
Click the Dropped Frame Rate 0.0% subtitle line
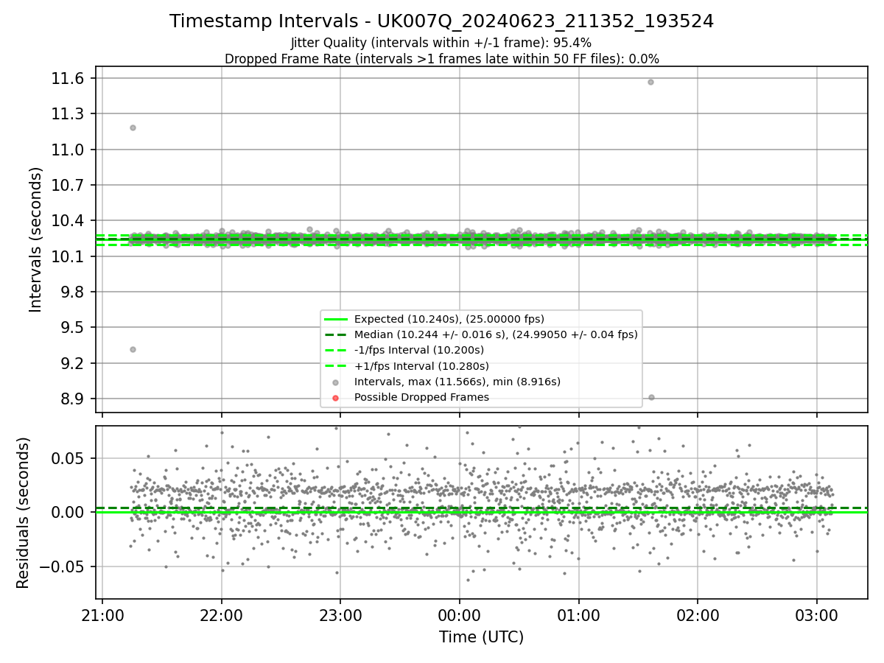click(x=441, y=59)
